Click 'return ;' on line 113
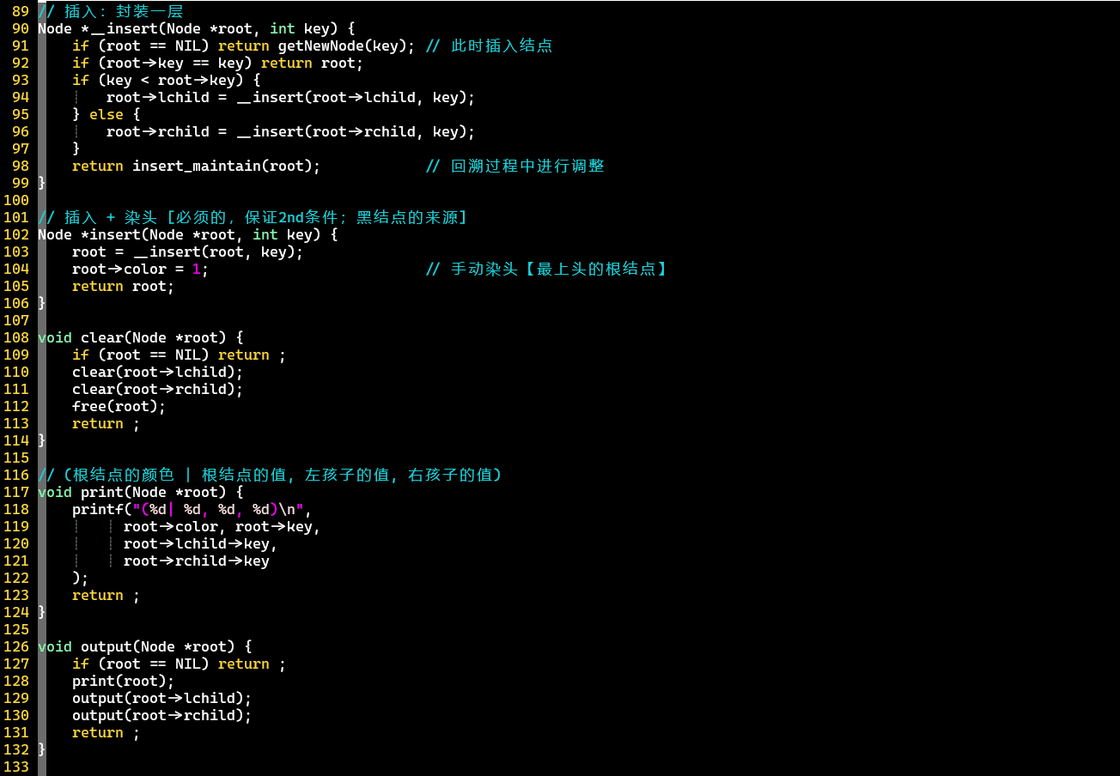Screen dimensions: 1120x776 point(107,423)
